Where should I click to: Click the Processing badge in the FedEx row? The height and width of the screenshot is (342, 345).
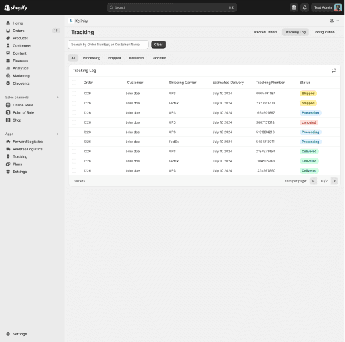click(310, 142)
